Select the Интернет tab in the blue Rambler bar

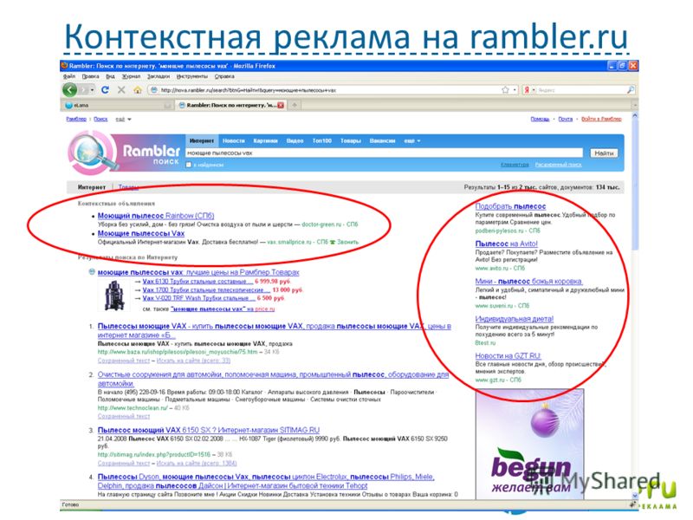click(202, 141)
